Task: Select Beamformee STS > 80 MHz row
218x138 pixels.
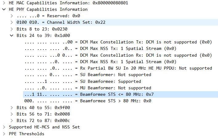Action: click(x=88, y=101)
